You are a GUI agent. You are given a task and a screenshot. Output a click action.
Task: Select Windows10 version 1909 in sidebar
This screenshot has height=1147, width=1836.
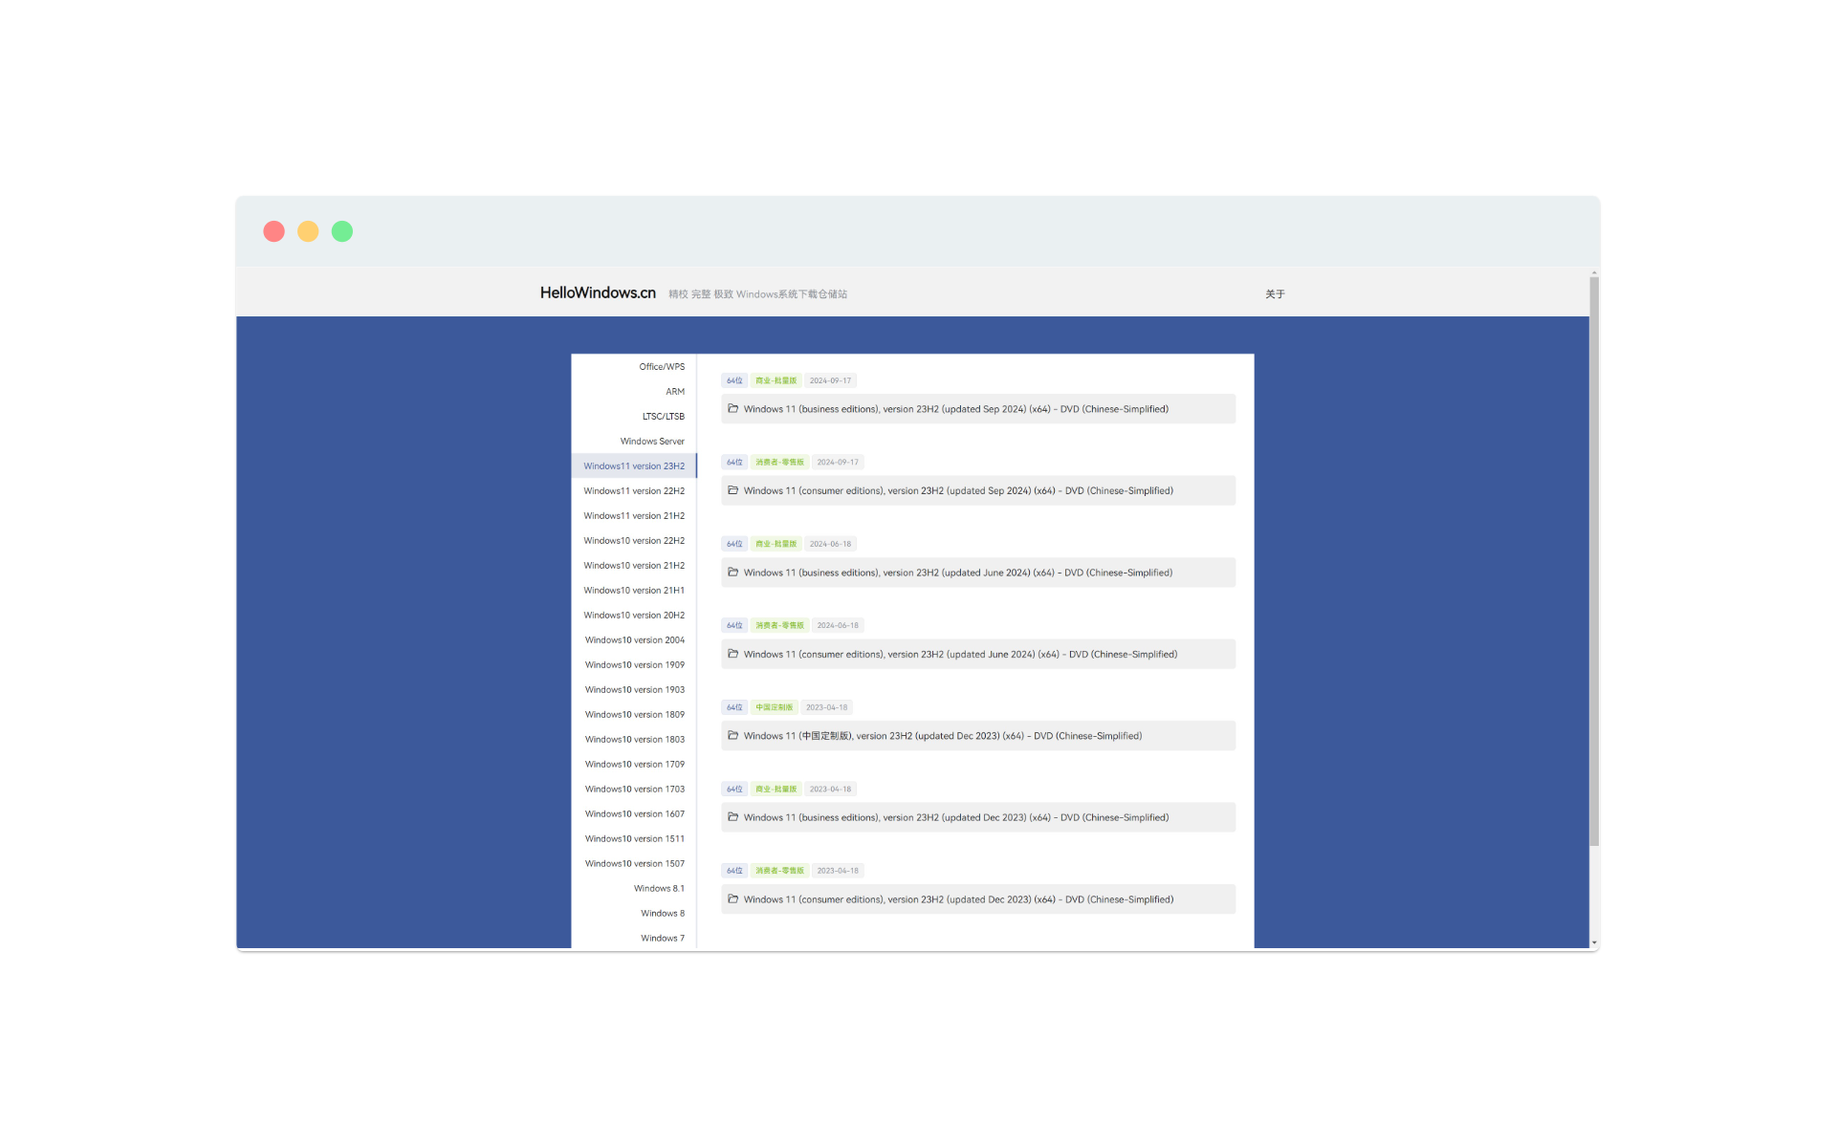pyautogui.click(x=635, y=665)
